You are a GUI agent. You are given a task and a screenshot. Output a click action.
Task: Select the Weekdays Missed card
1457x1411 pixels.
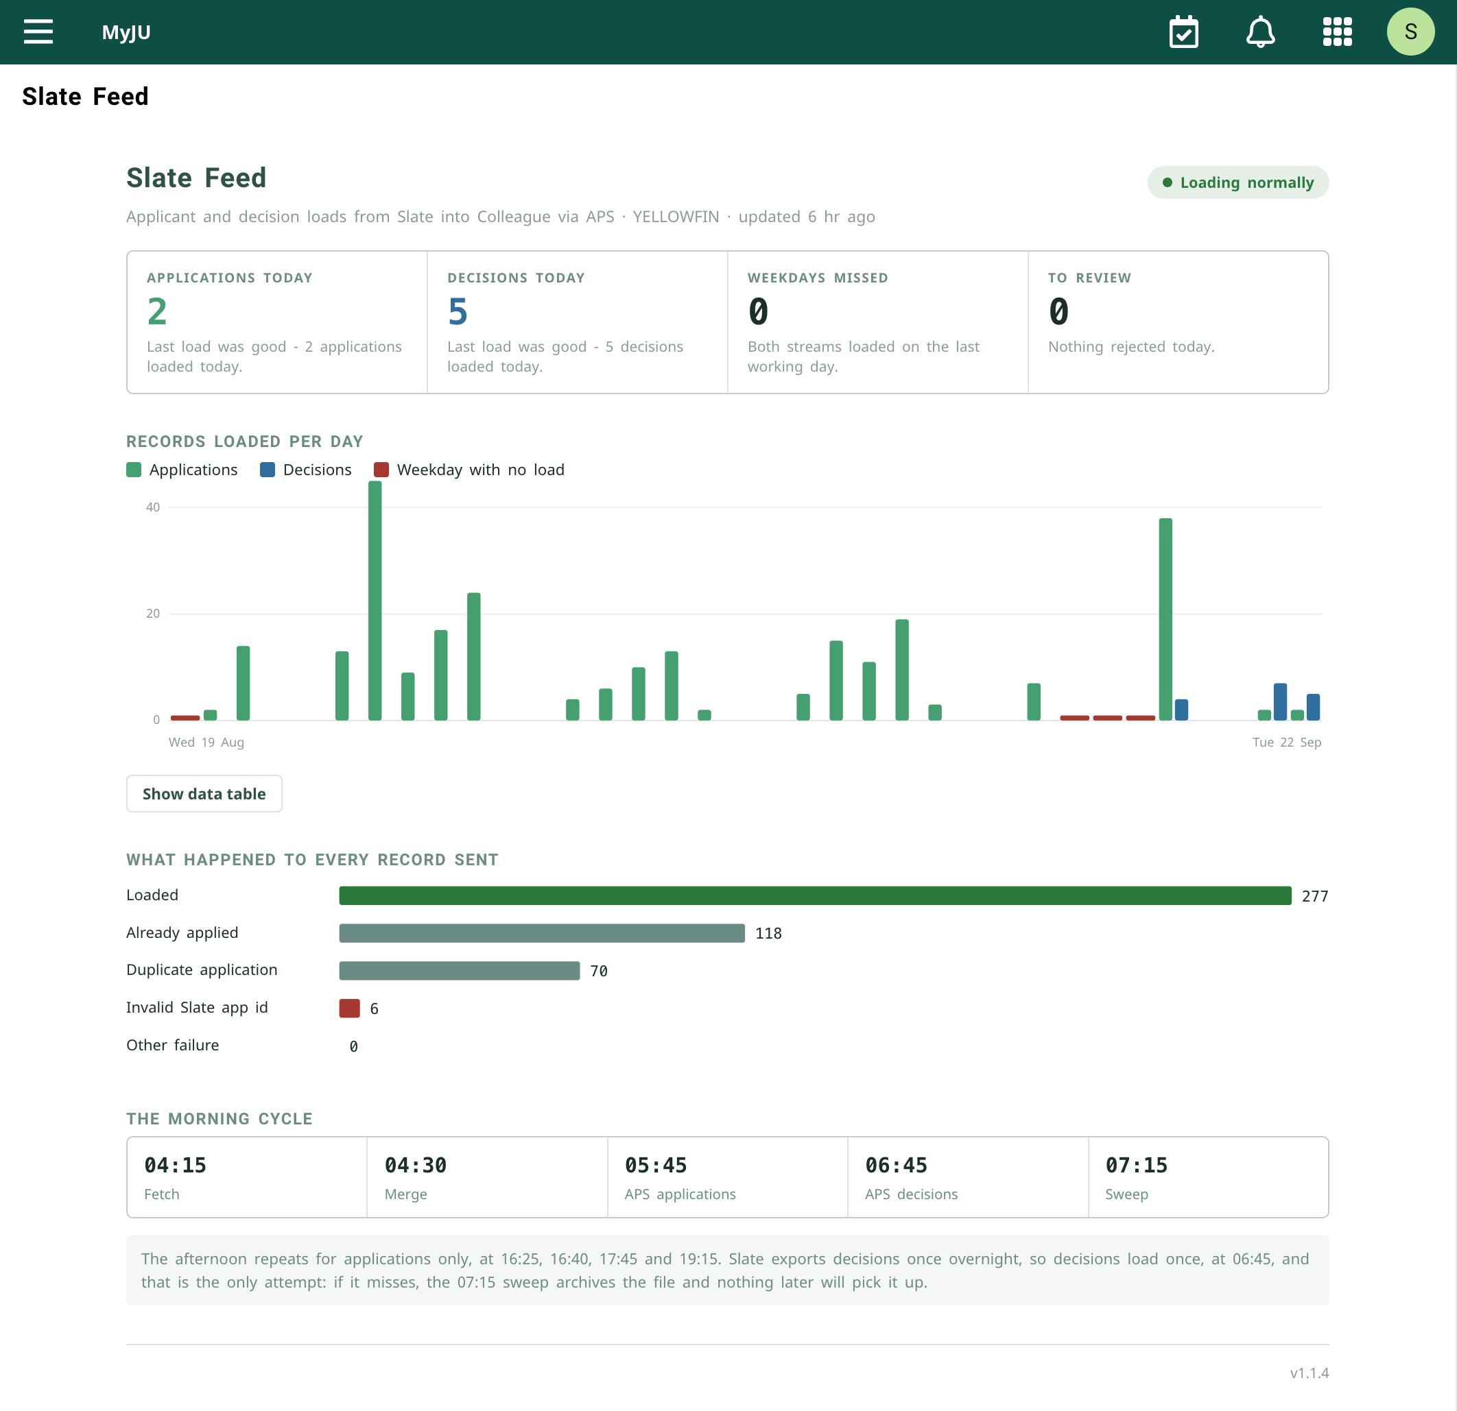point(878,322)
